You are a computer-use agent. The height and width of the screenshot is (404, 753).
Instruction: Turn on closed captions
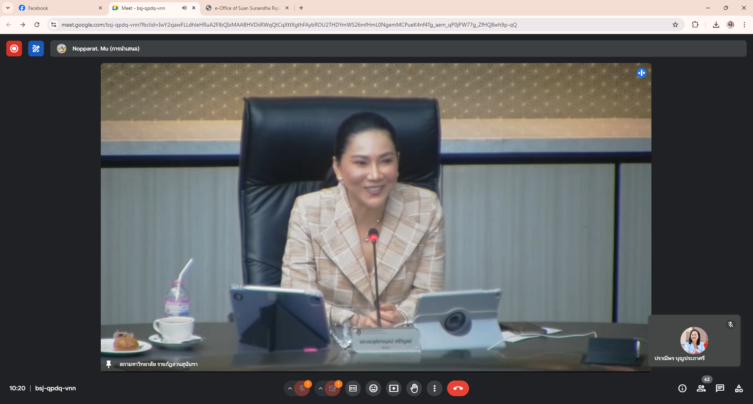tap(353, 388)
